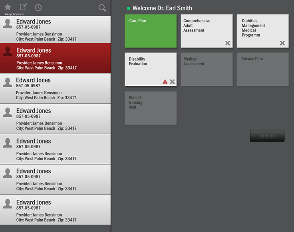Click X on Disability Evaluation tile
The width and height of the screenshot is (294, 232).
point(172,82)
